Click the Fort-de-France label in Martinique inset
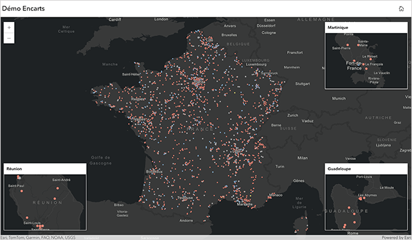The width and height of the screenshot is (412, 240). tap(354, 66)
